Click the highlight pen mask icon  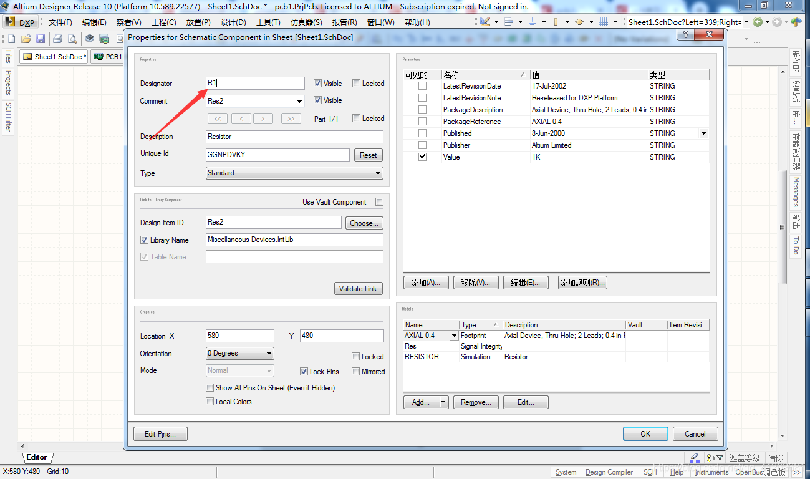pyautogui.click(x=695, y=458)
